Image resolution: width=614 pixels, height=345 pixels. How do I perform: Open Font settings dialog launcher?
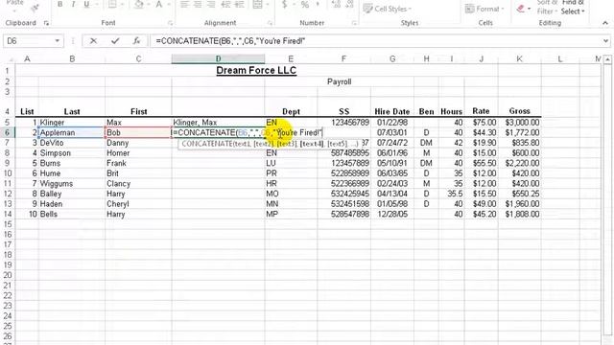click(x=170, y=23)
